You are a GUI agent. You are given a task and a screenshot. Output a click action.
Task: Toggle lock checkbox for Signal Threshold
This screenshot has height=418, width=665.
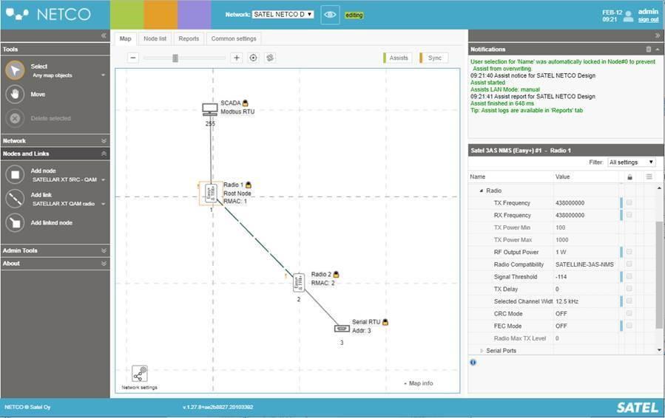[629, 276]
